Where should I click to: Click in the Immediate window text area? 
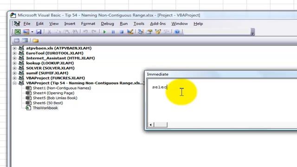(x=222, y=100)
